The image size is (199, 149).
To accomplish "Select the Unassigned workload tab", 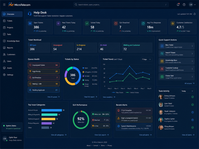I will pos(63,47).
